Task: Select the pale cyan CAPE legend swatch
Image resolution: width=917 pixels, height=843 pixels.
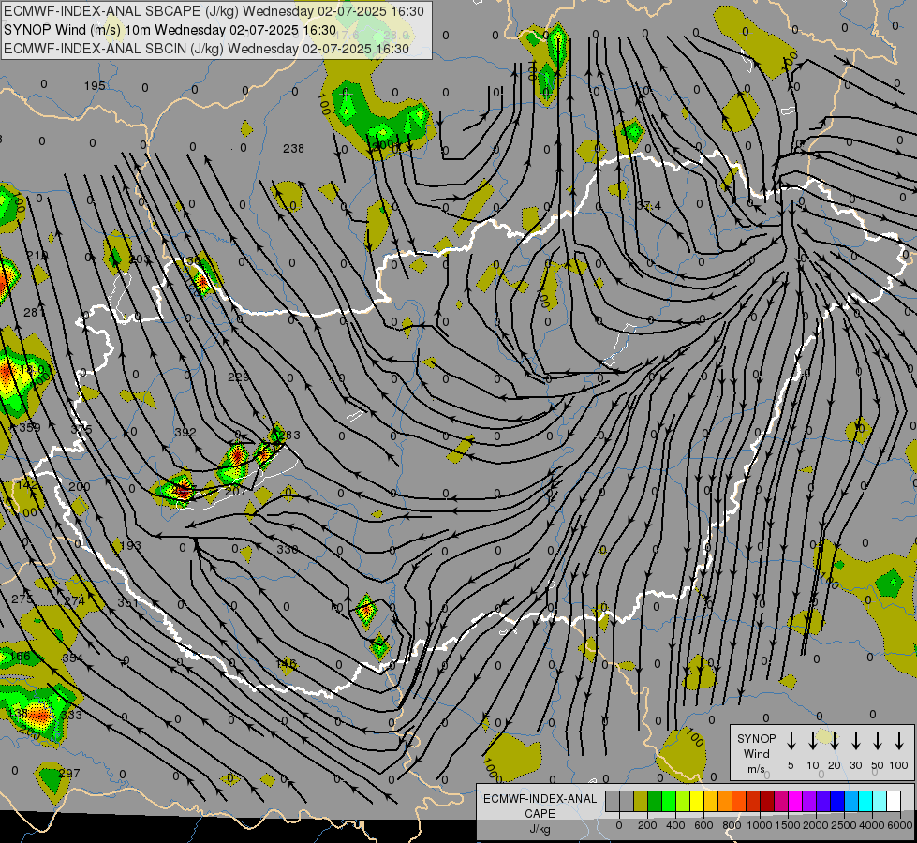Action: (x=879, y=802)
